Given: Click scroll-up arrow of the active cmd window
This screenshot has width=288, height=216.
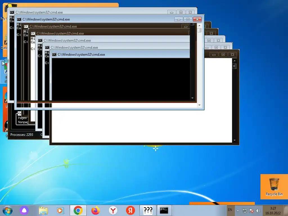Looking at the screenshot, I should pyautogui.click(x=199, y=26).
